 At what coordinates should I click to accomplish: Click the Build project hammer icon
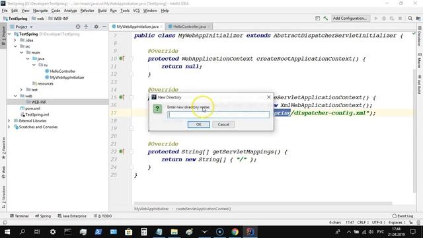[326, 19]
